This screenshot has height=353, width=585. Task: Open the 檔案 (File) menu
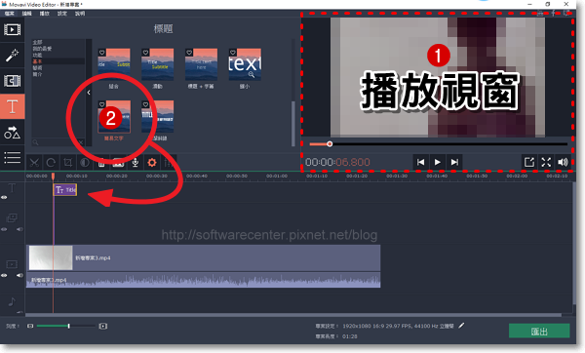(10, 14)
